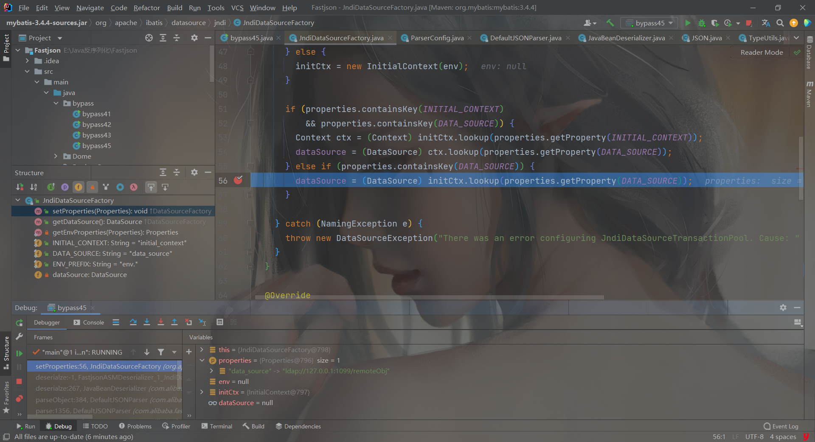Select deserialze:267 JavaBeanDeserializer frame

[105, 389]
